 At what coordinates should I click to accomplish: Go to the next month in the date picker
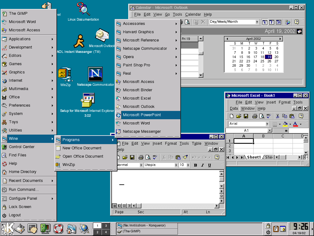281,39
